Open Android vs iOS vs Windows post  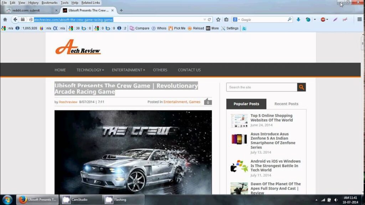[x=276, y=165]
